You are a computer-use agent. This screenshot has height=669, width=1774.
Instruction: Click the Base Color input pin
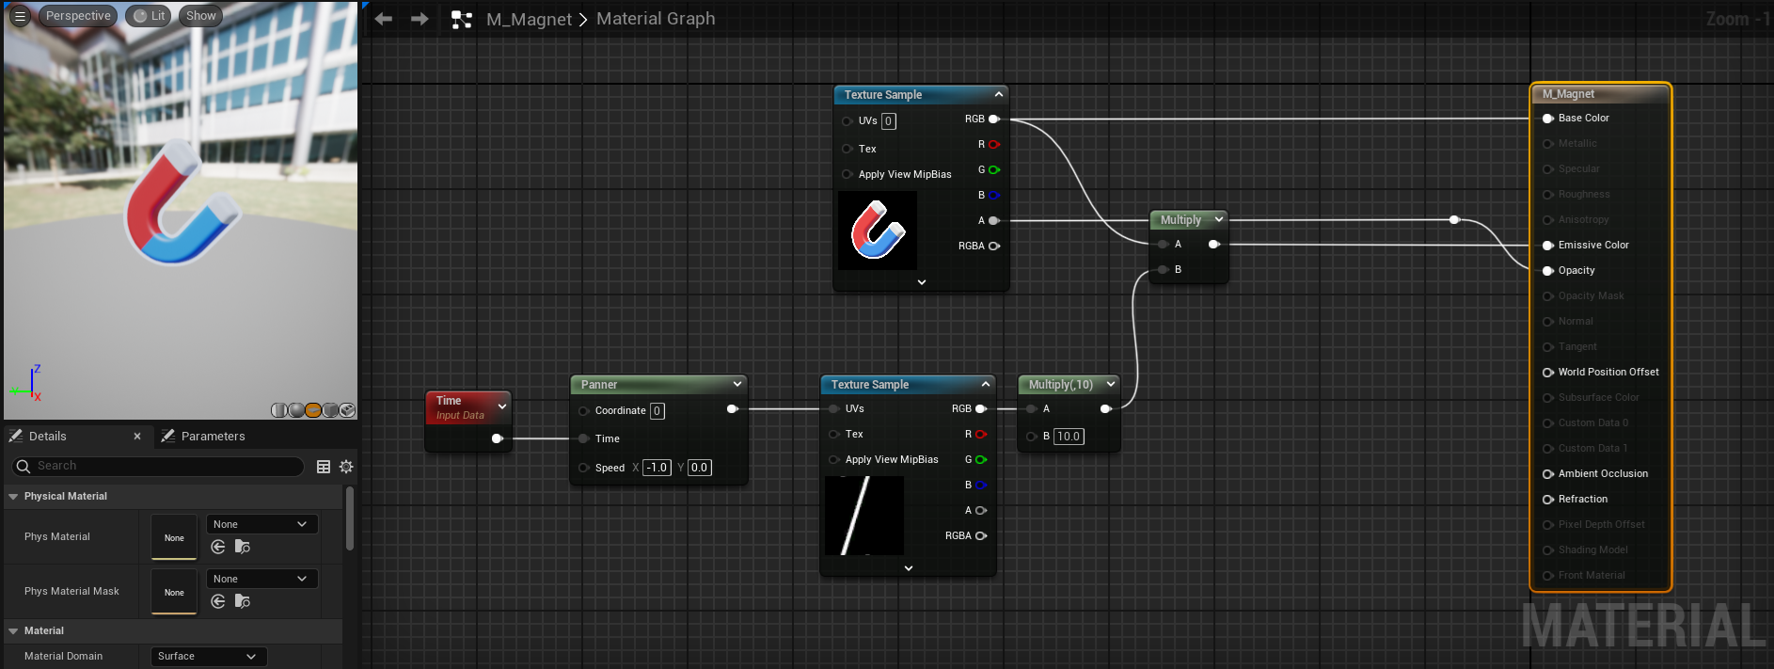coord(1547,119)
